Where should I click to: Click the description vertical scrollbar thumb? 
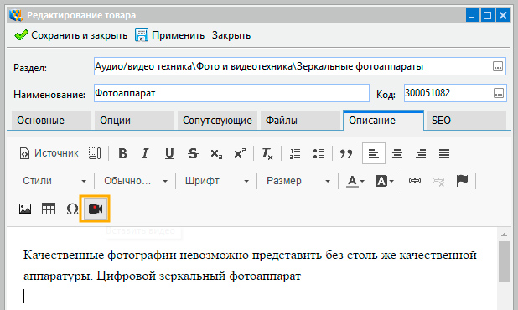pos(504,261)
